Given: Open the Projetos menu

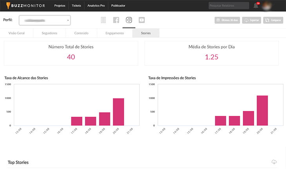Looking at the screenshot, I should (x=60, y=5).
